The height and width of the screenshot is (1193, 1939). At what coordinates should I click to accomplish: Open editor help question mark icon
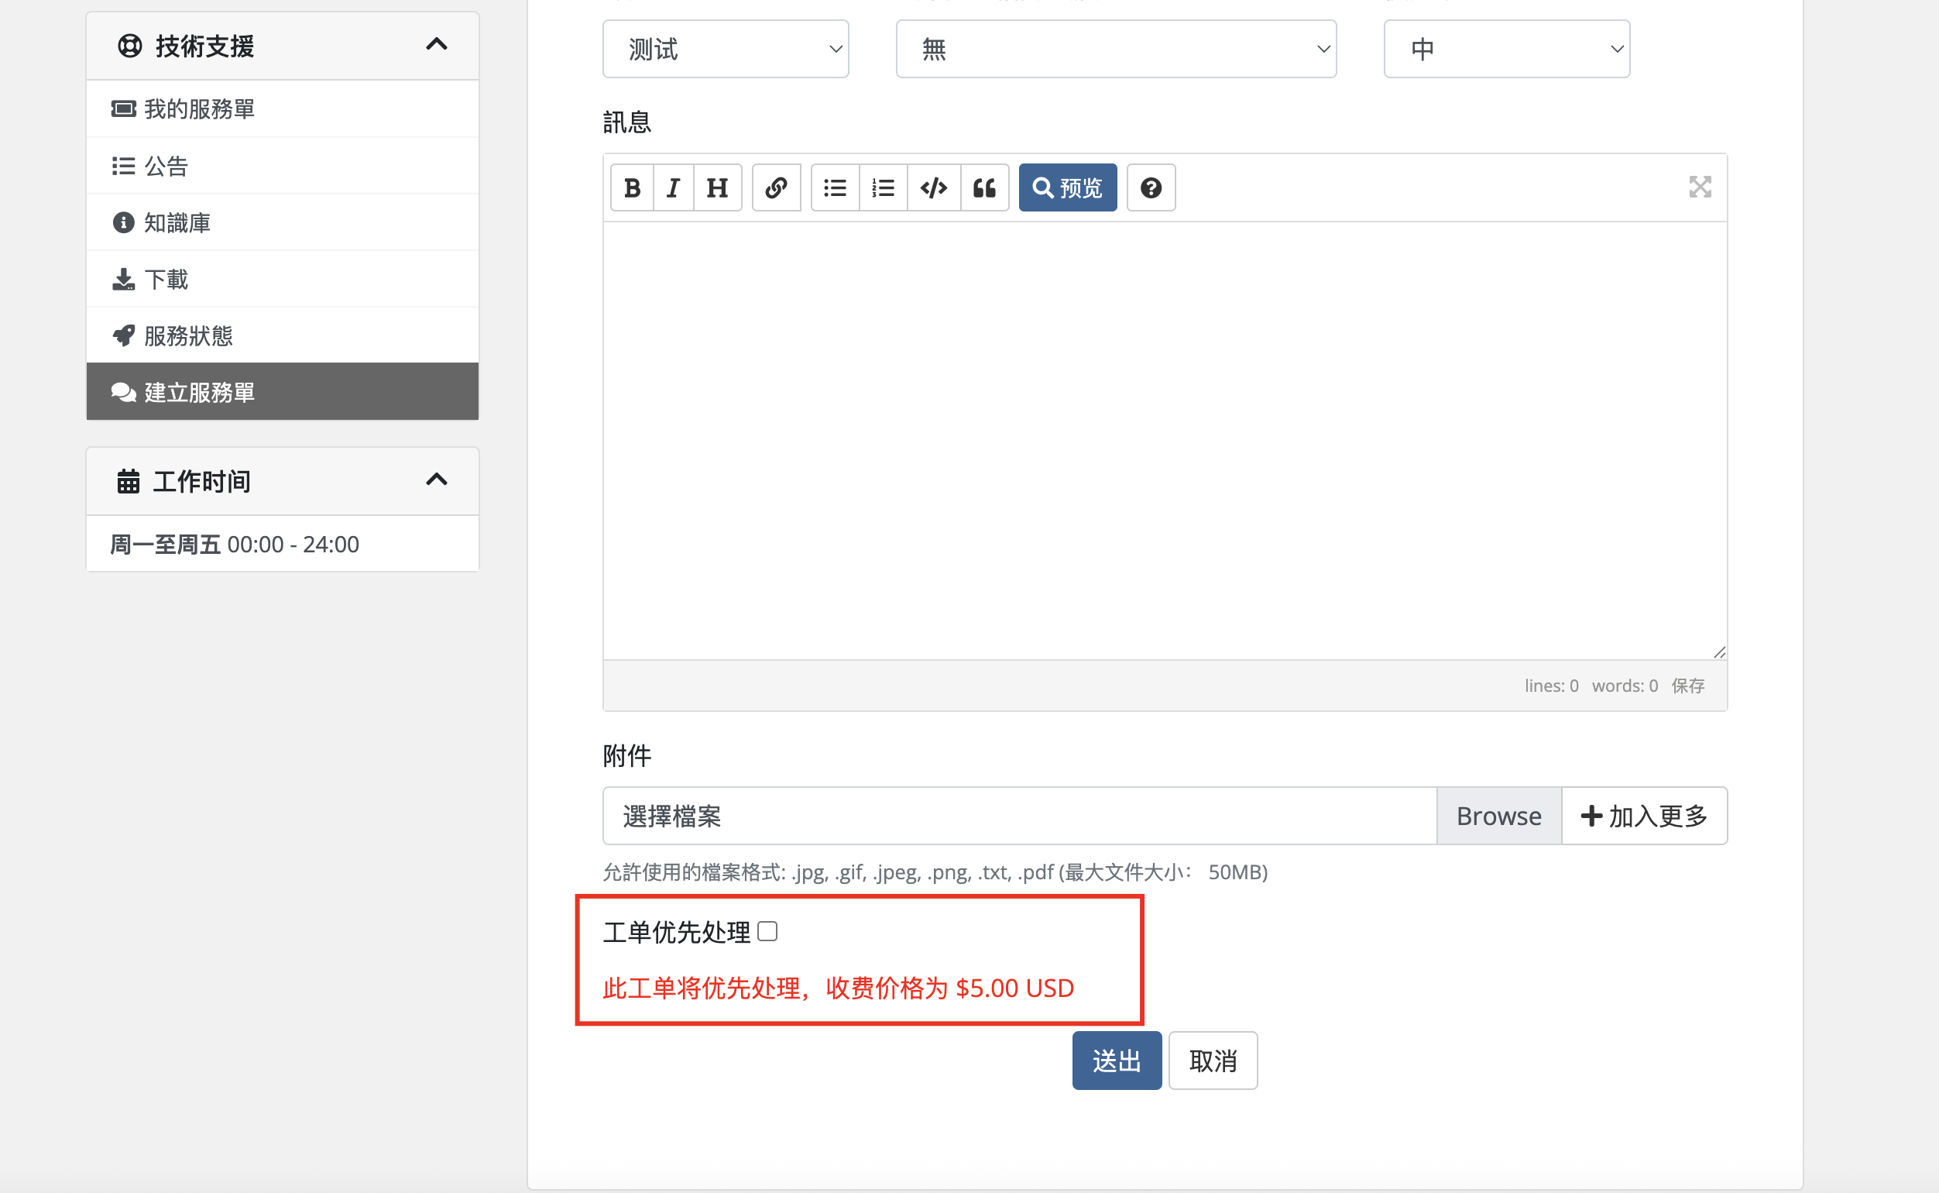point(1151,187)
